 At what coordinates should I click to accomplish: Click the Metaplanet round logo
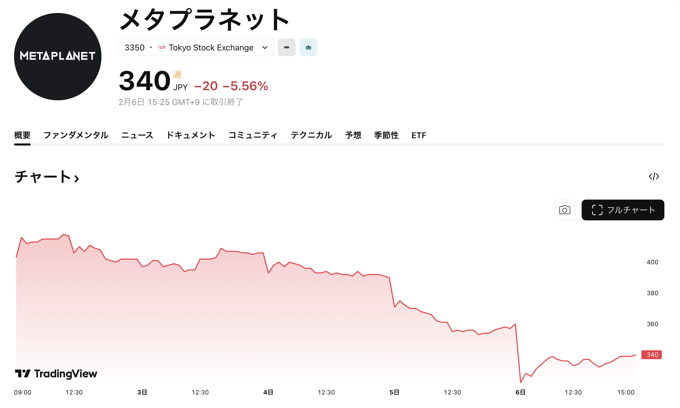(x=58, y=57)
